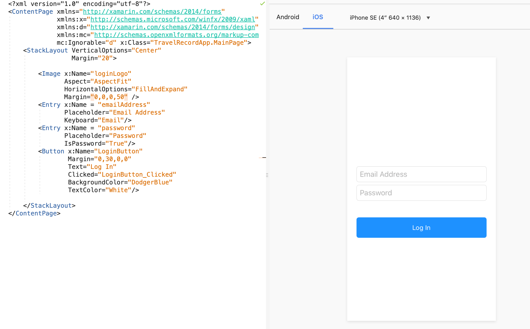Click the Image tag name in code

click(x=51, y=74)
